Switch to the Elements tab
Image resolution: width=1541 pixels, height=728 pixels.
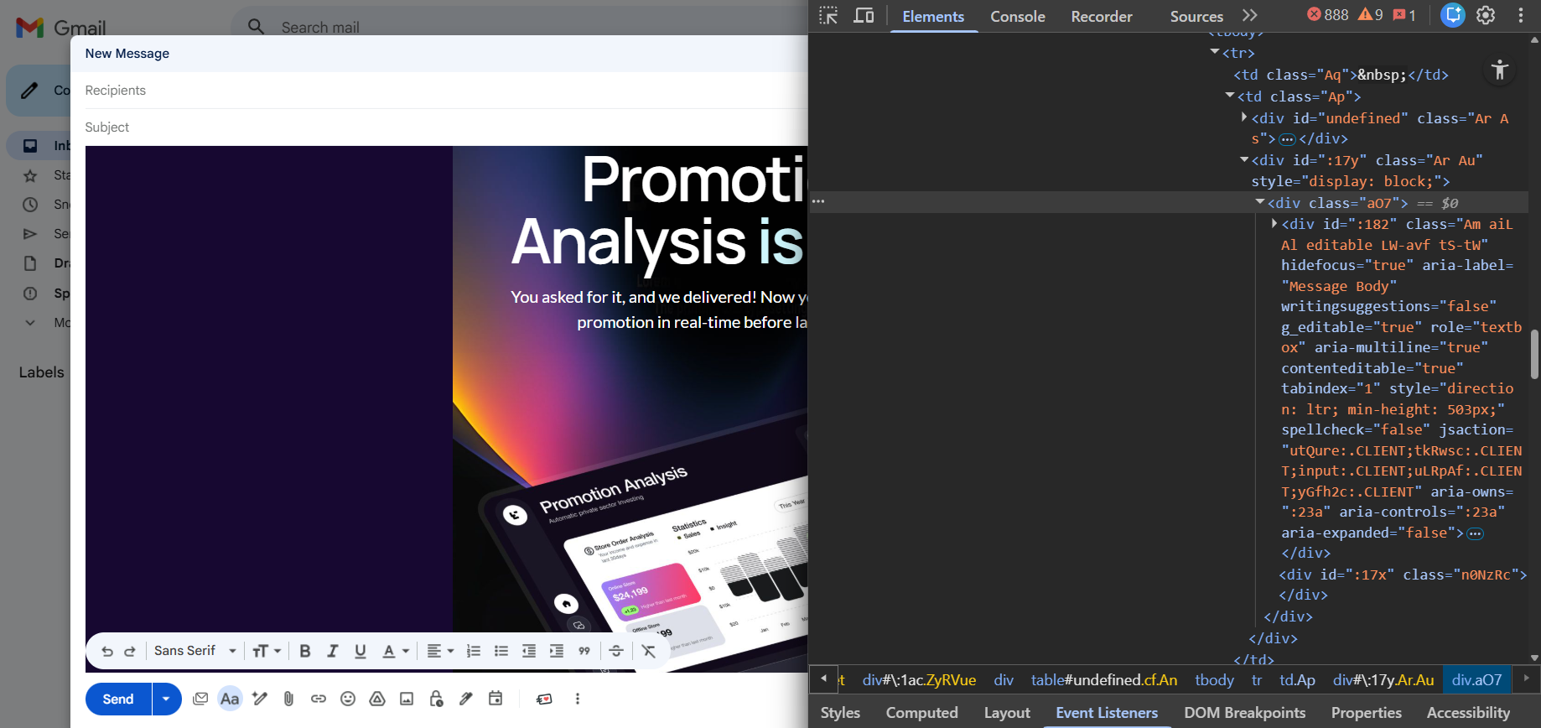pyautogui.click(x=933, y=17)
